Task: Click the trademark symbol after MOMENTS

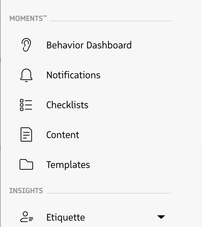Action: pyautogui.click(x=45, y=16)
